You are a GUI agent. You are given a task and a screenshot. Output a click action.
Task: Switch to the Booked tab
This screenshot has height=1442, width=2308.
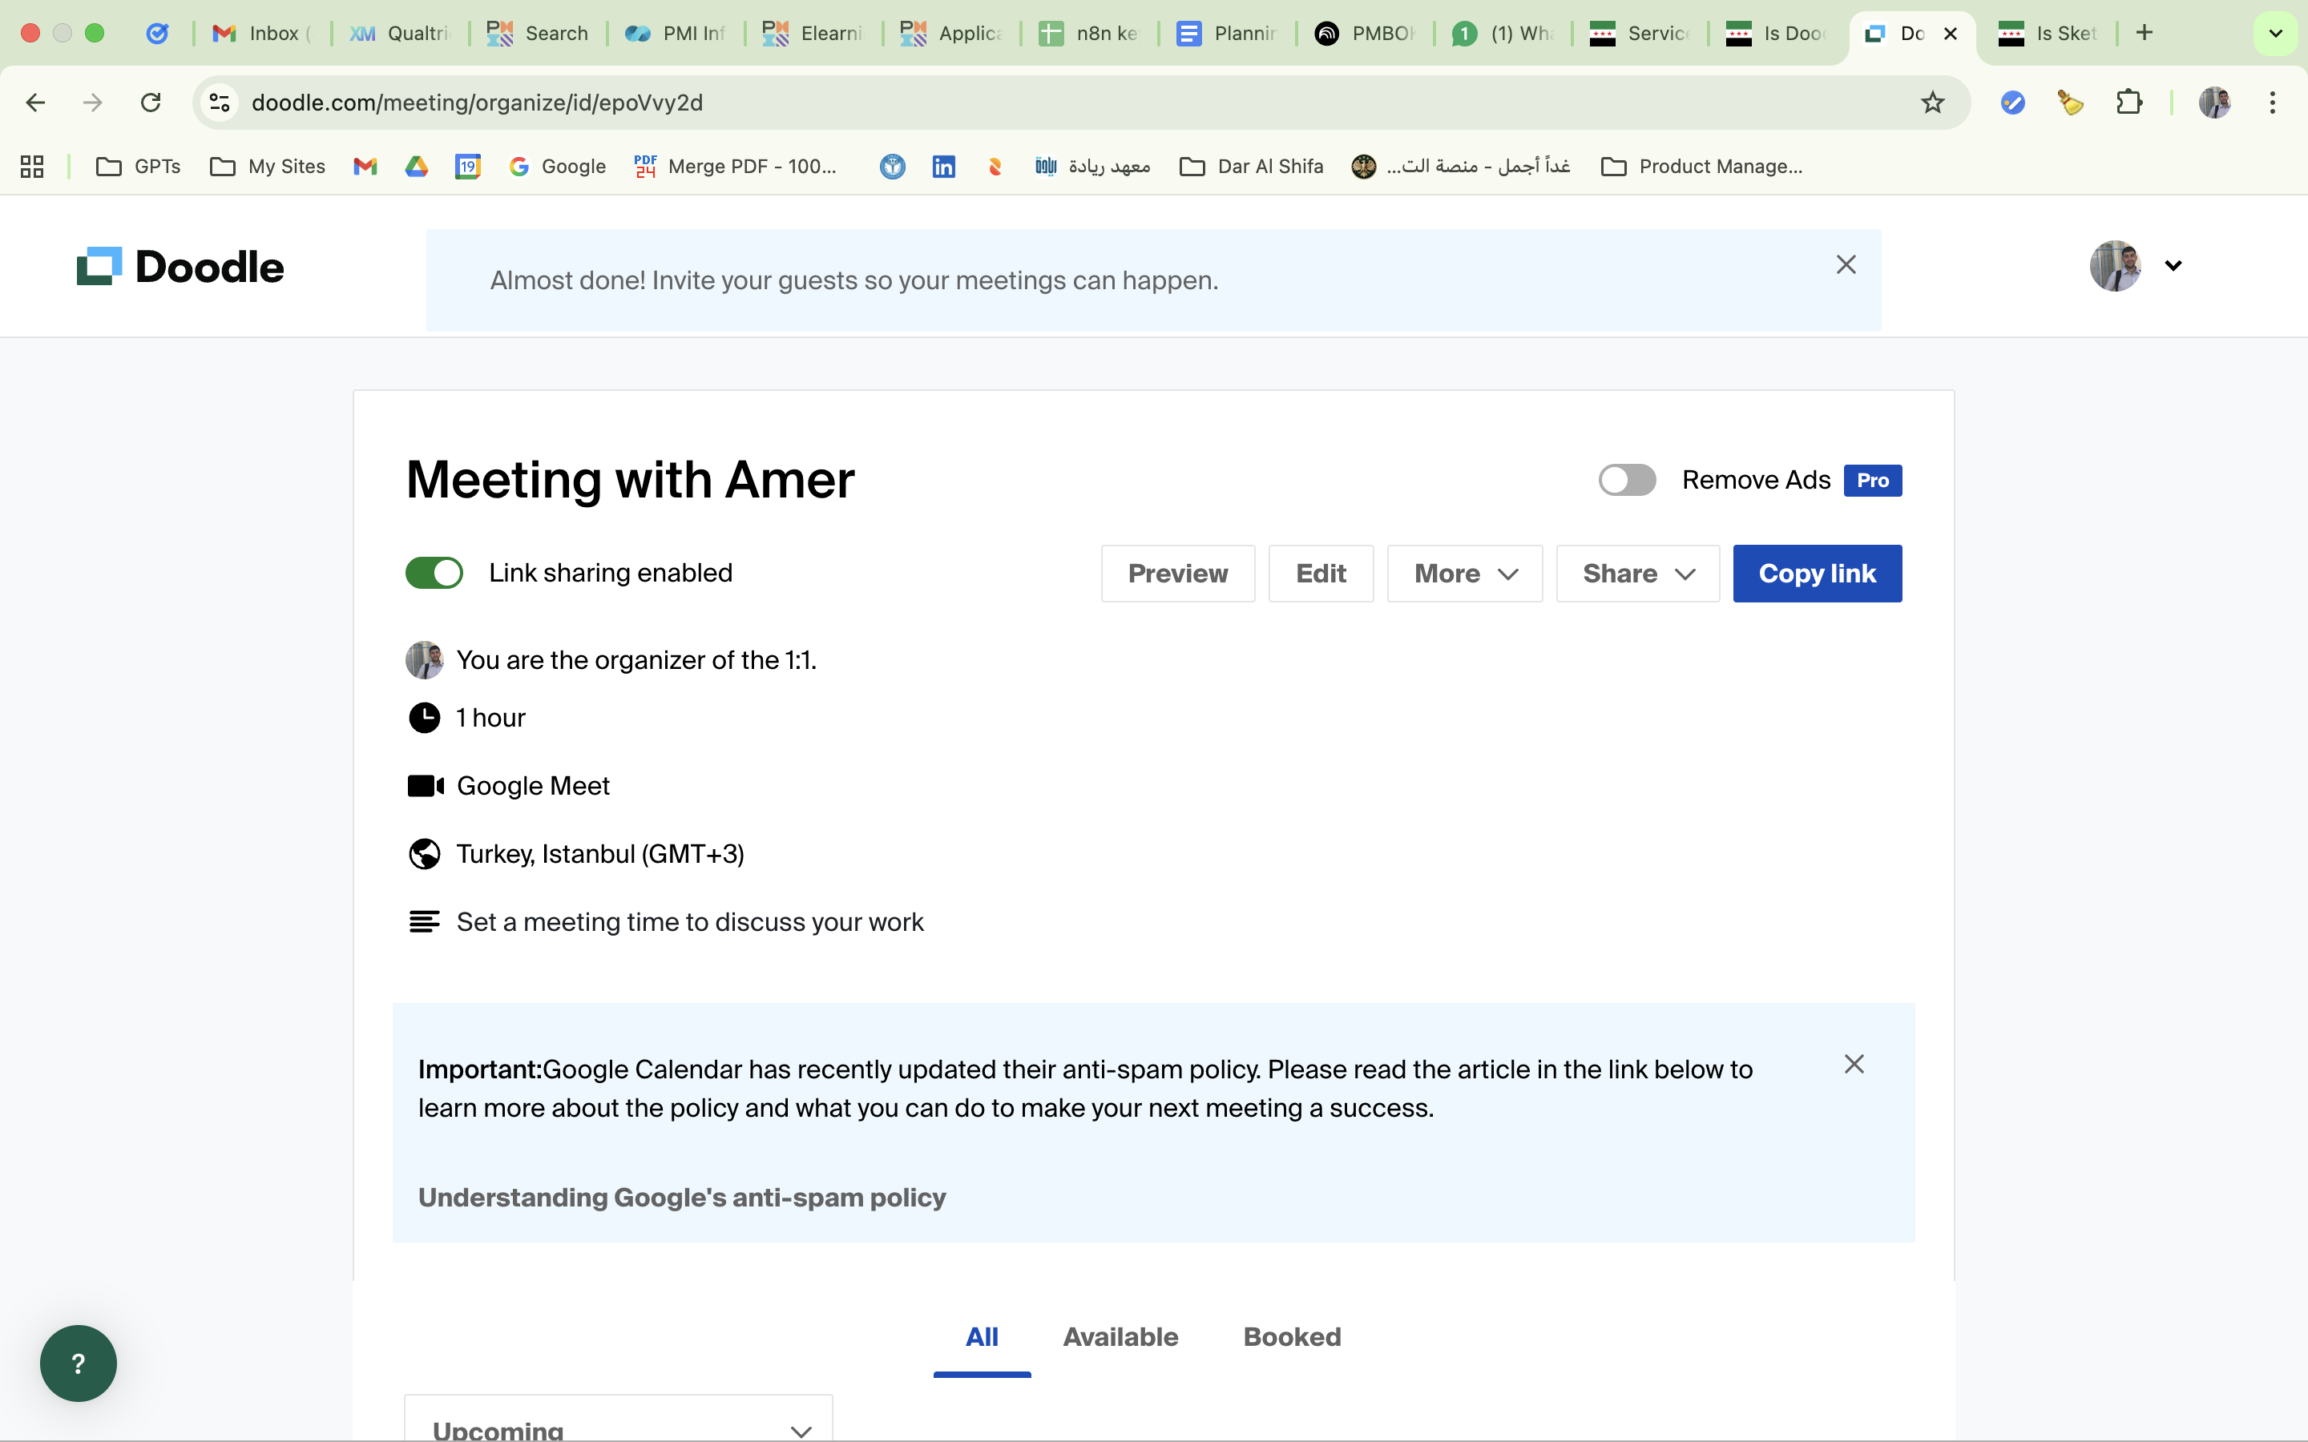(x=1291, y=1336)
